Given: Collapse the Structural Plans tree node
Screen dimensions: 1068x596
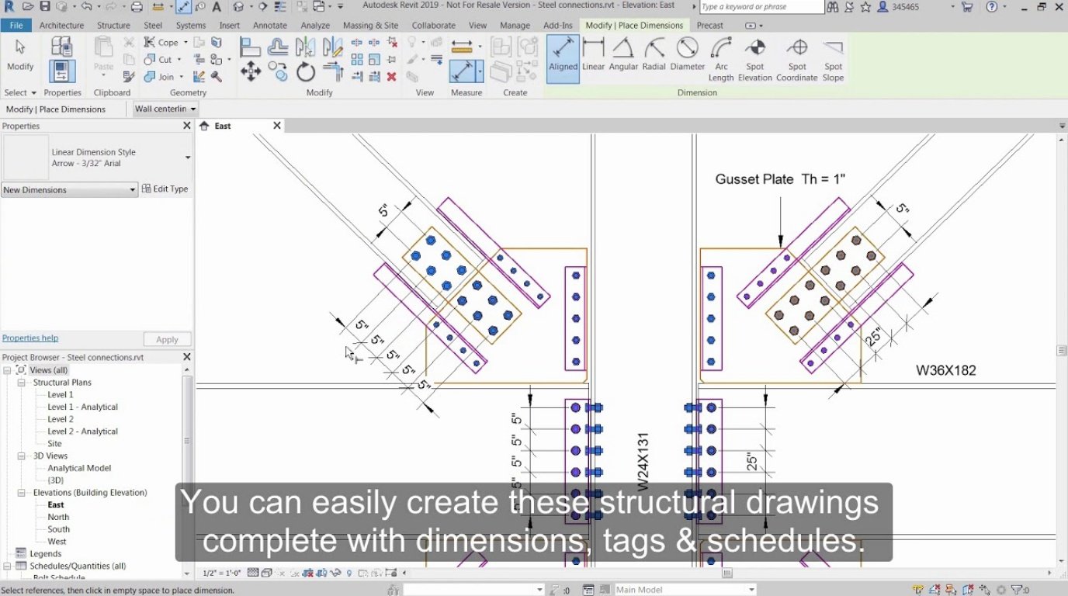Looking at the screenshot, I should (22, 383).
